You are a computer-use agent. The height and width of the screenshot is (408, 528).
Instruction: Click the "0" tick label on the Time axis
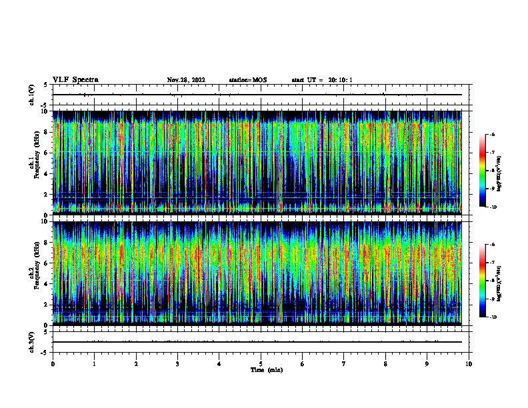click(x=53, y=364)
